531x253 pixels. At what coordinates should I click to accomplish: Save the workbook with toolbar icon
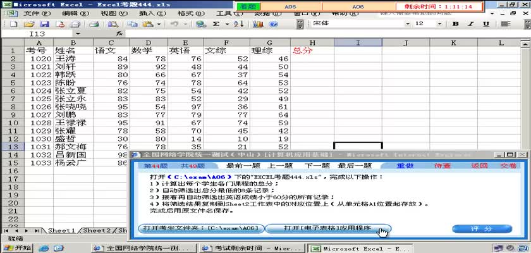coord(45,24)
